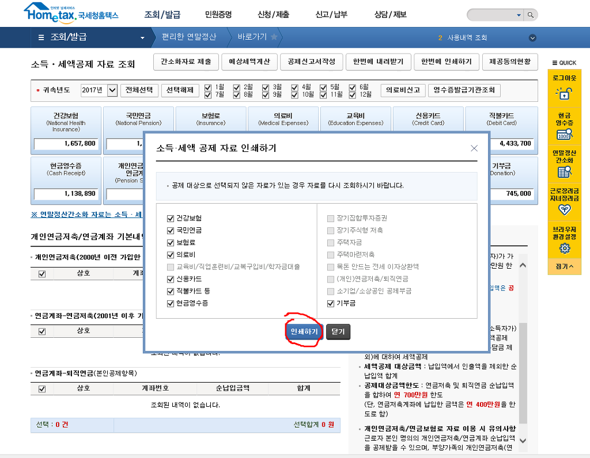Open 조회/발급 top menu
This screenshot has height=458, width=590.
coord(162,14)
